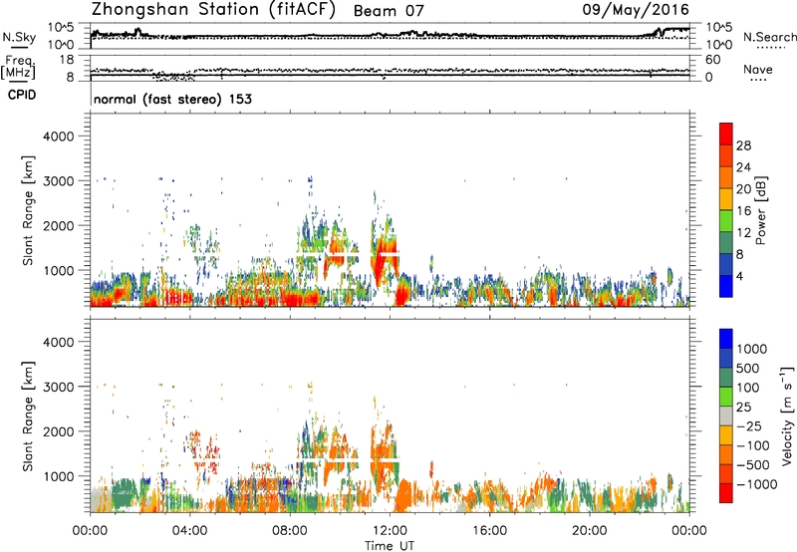The height and width of the screenshot is (552, 797).
Task: Select the 28 label on power colorbar
Action: click(743, 145)
